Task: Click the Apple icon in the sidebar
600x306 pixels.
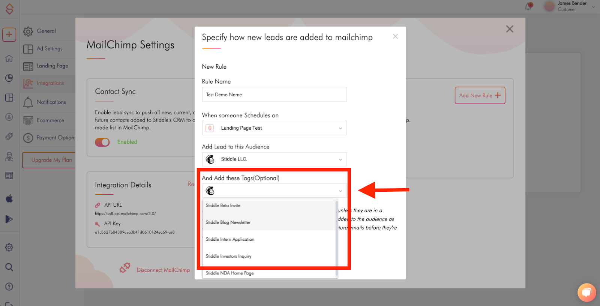Action: coord(9,198)
